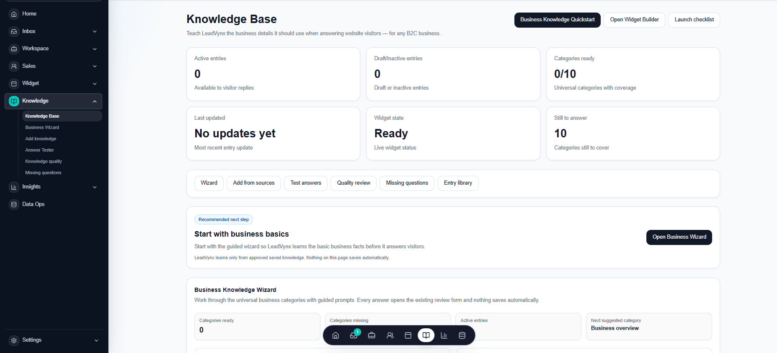
Task: Click the Insights chart icon in the sidebar
Action: (x=14, y=187)
